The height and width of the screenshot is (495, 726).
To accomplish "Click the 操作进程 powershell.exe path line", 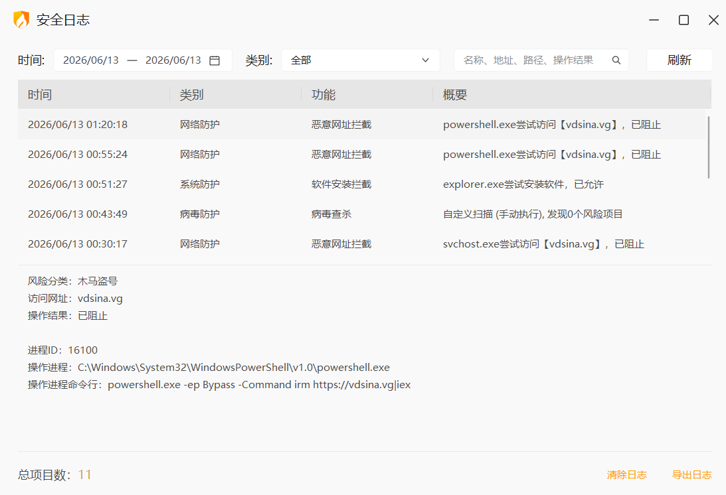I will tap(209, 368).
